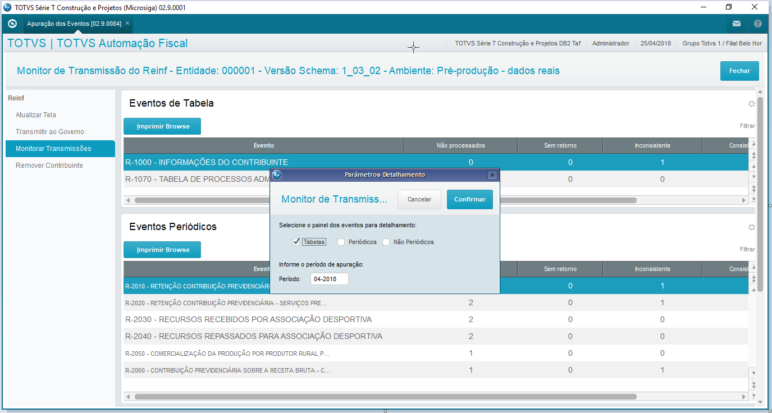
Task: Click the icon in the Parâmetros Detalhamento title bar
Action: coord(276,175)
